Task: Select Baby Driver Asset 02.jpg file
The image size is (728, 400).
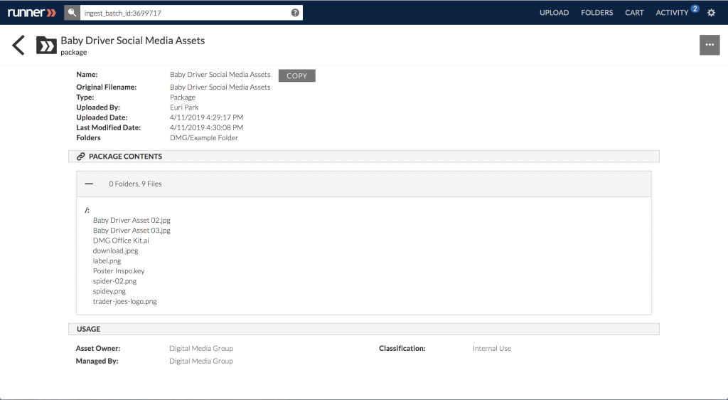Action: click(132, 220)
